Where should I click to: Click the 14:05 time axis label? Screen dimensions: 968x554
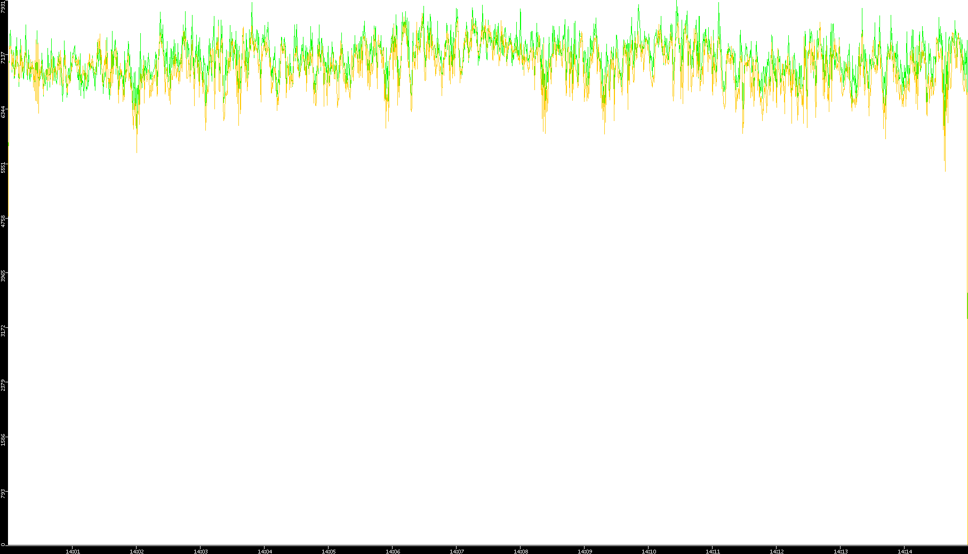329,551
